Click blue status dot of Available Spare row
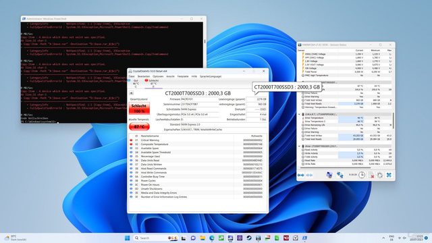The height and width of the screenshot is (243, 432). pyautogui.click(x=131, y=148)
